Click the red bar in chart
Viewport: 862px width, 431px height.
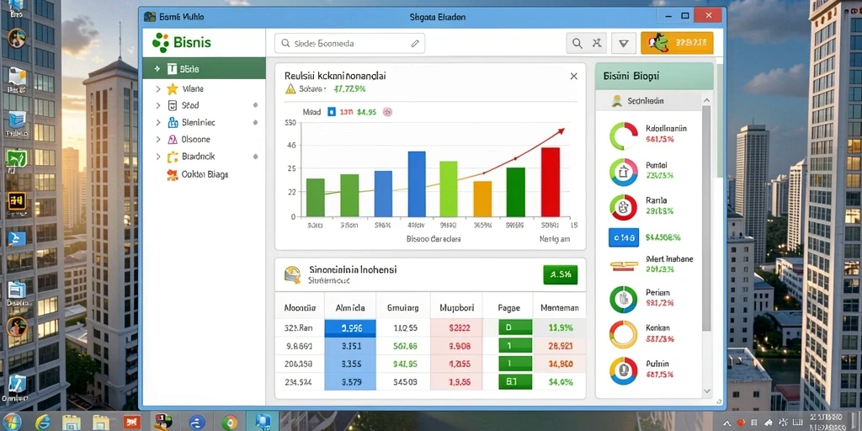(x=551, y=182)
